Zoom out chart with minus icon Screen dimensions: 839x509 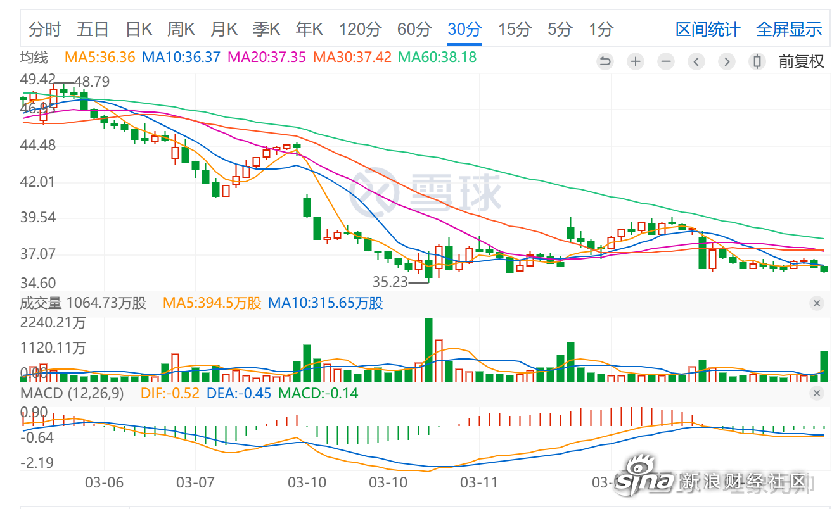pyautogui.click(x=666, y=61)
